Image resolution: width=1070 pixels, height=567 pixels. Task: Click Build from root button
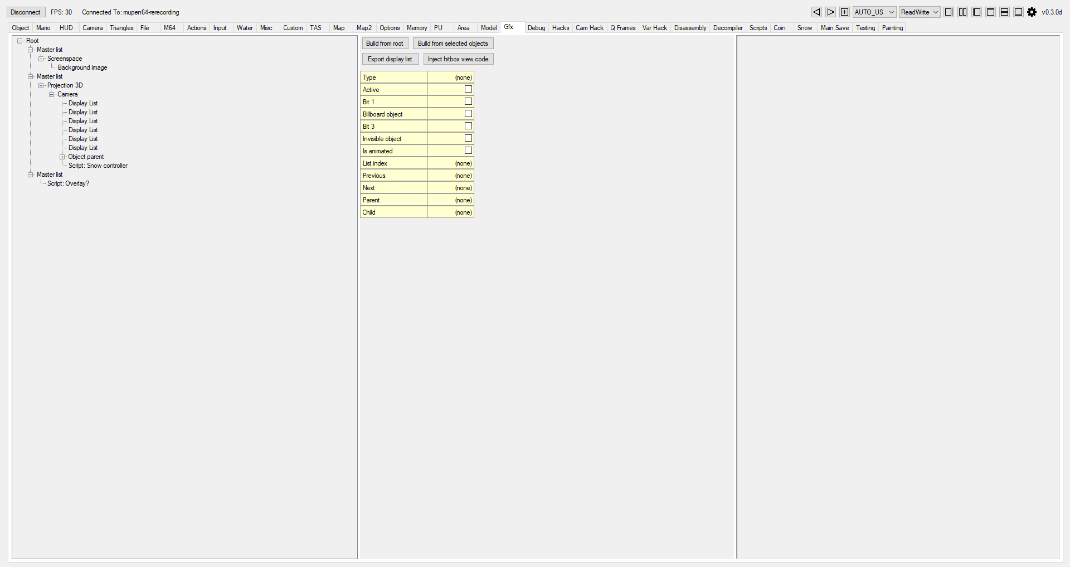[385, 43]
